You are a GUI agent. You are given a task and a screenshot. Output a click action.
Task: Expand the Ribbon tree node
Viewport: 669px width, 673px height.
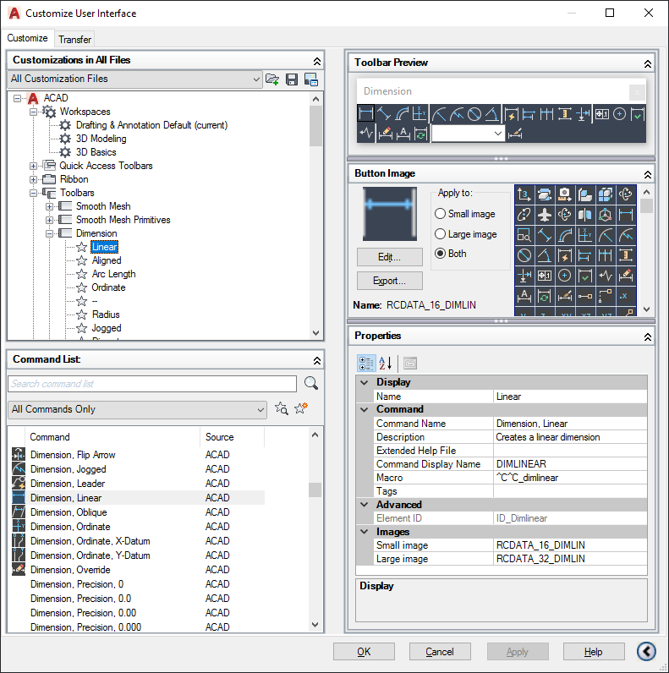[33, 179]
